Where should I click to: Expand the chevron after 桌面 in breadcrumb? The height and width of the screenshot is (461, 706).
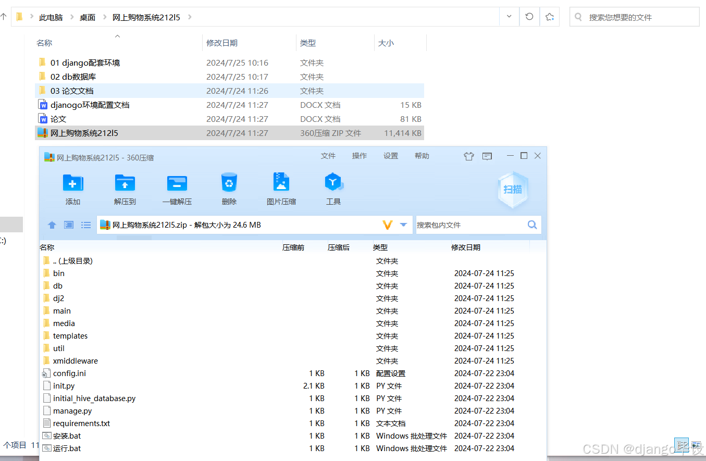pyautogui.click(x=104, y=17)
